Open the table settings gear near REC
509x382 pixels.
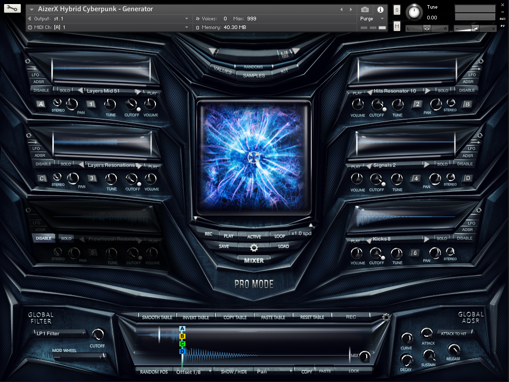[x=386, y=317]
